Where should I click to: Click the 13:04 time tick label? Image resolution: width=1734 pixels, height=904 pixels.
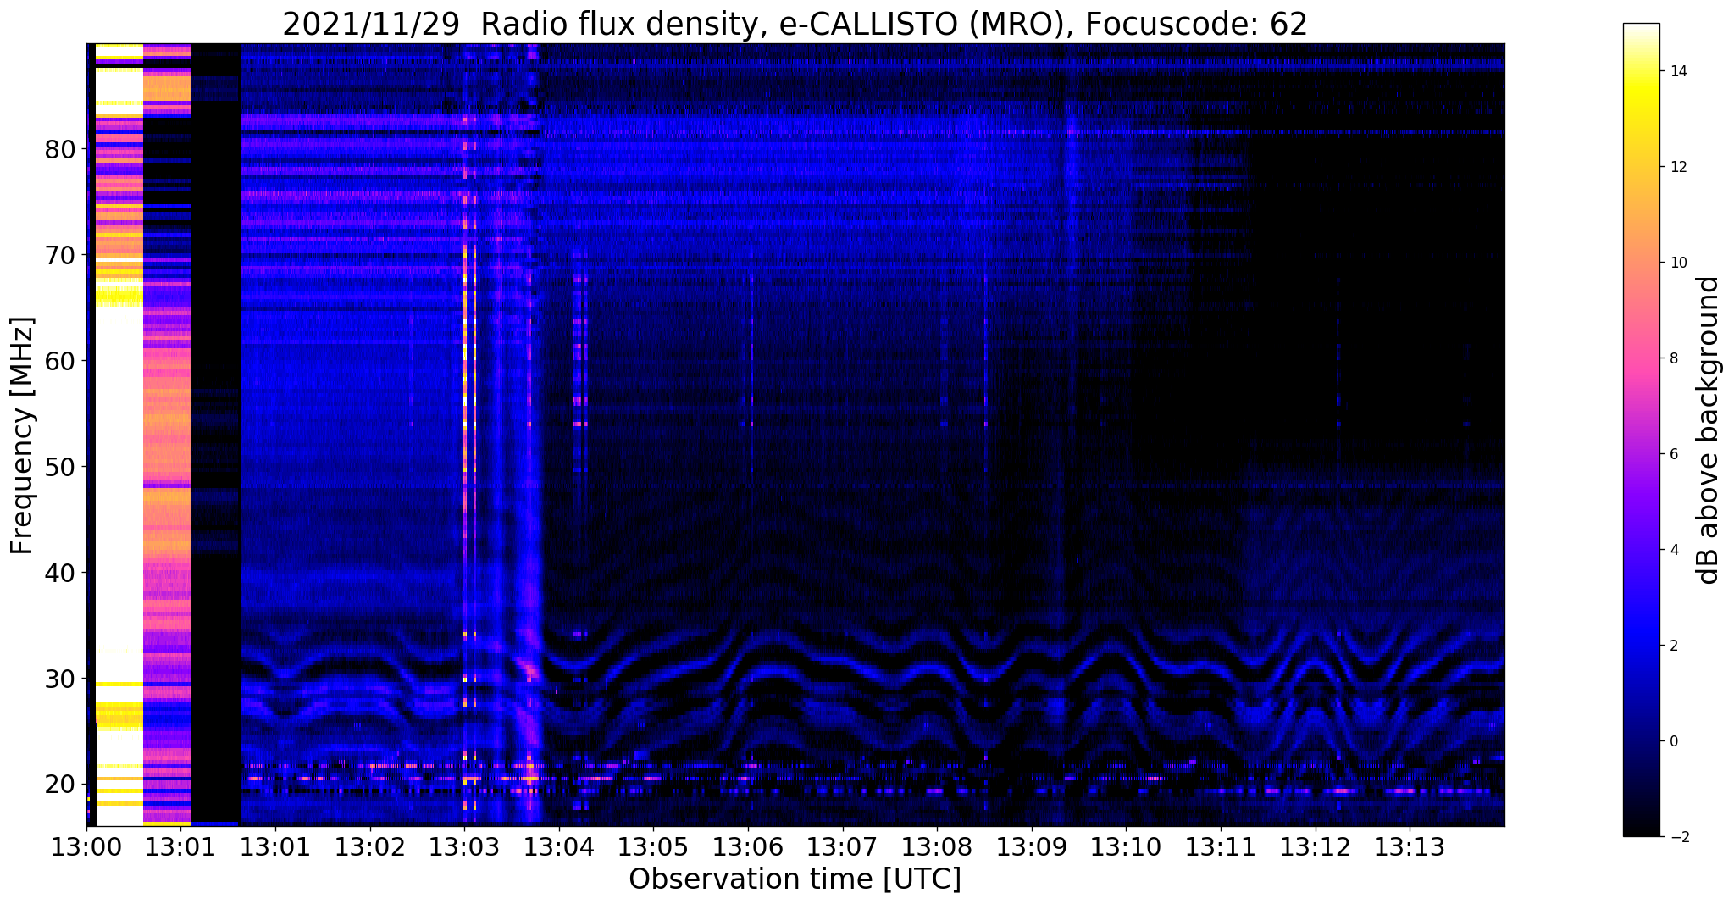(x=558, y=846)
